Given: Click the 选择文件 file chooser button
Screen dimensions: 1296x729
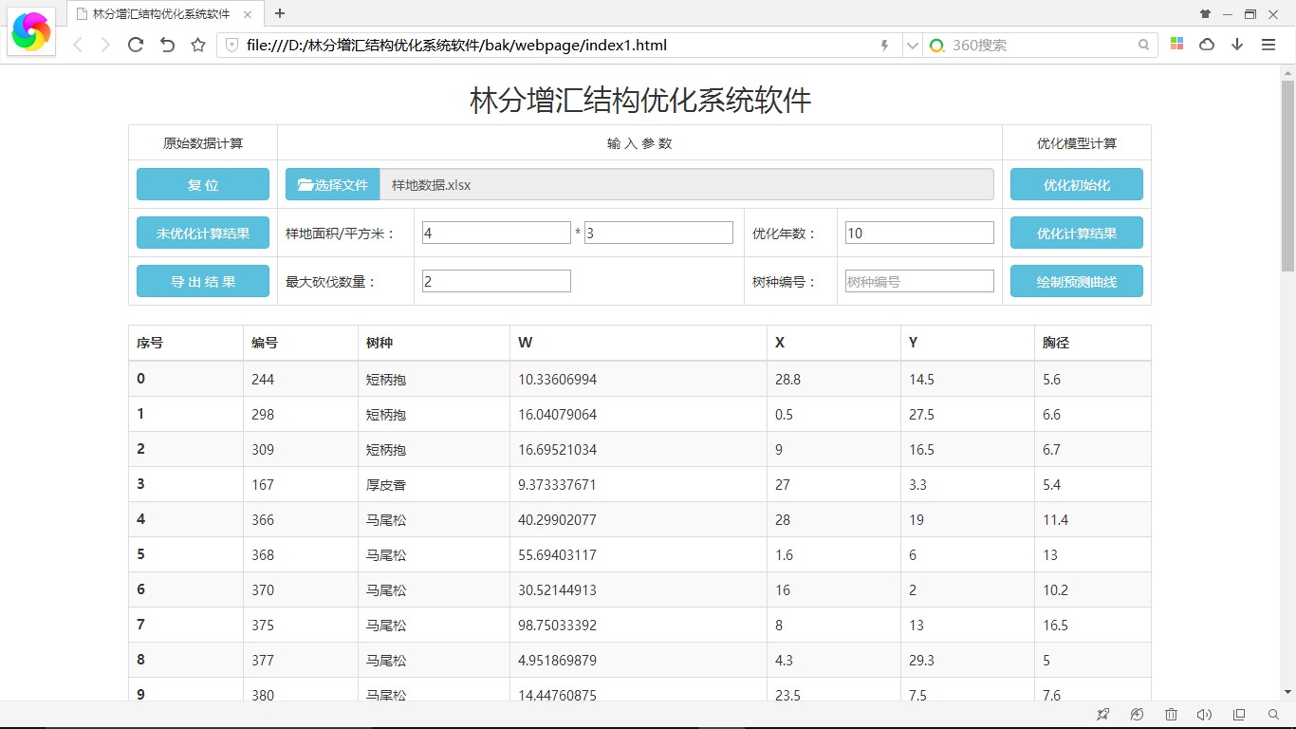Looking at the screenshot, I should (x=333, y=185).
